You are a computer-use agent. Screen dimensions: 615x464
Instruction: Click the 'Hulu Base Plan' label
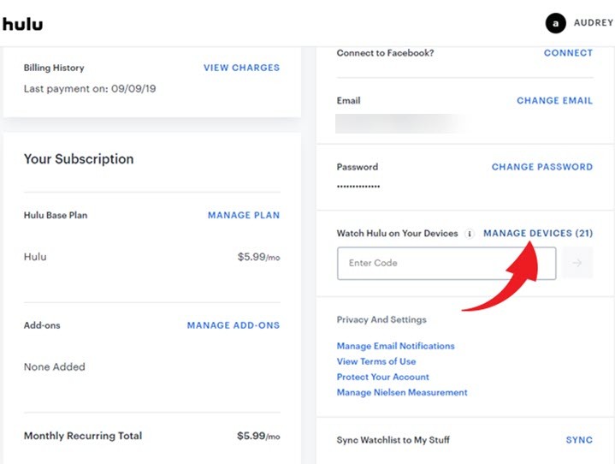coord(56,215)
